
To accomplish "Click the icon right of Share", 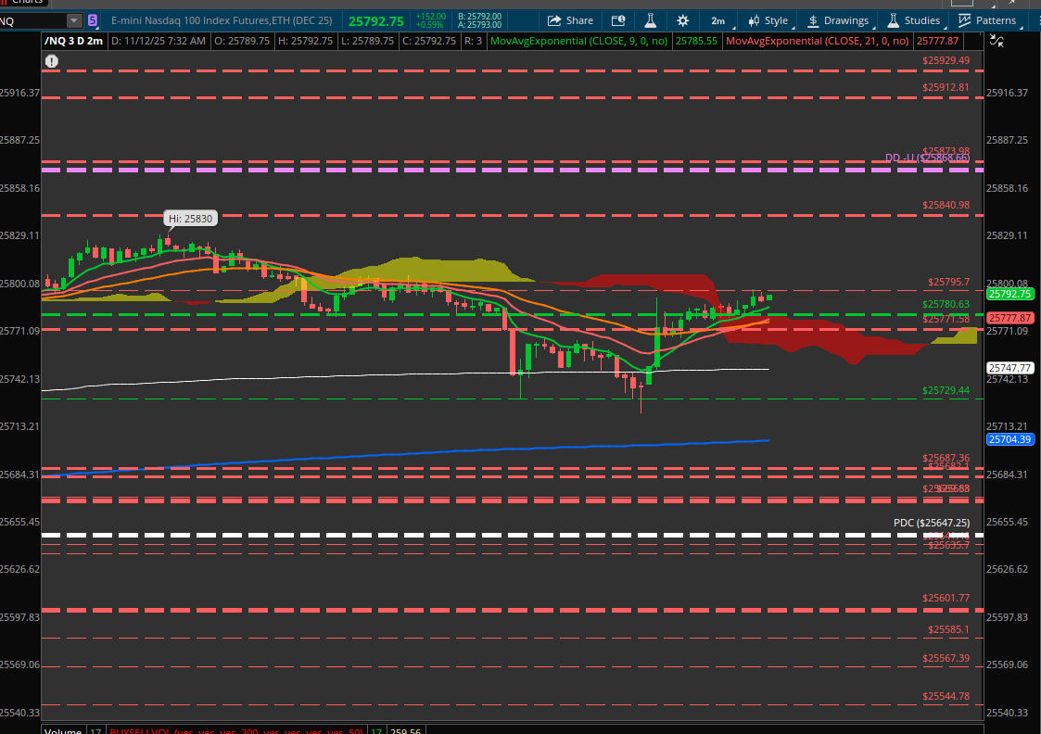I will coord(618,20).
